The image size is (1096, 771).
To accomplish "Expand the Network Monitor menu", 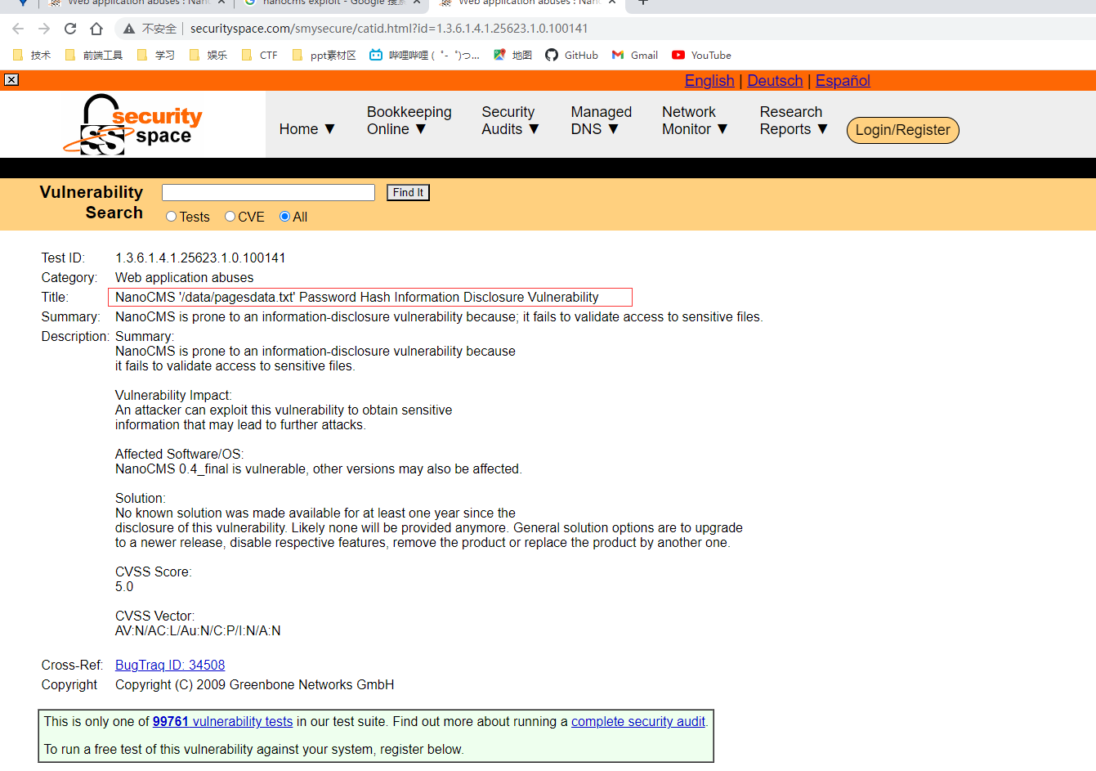I will [x=695, y=121].
